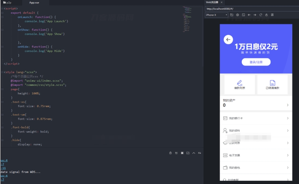Click the console terminal icon in browser toolbar

point(243,15)
